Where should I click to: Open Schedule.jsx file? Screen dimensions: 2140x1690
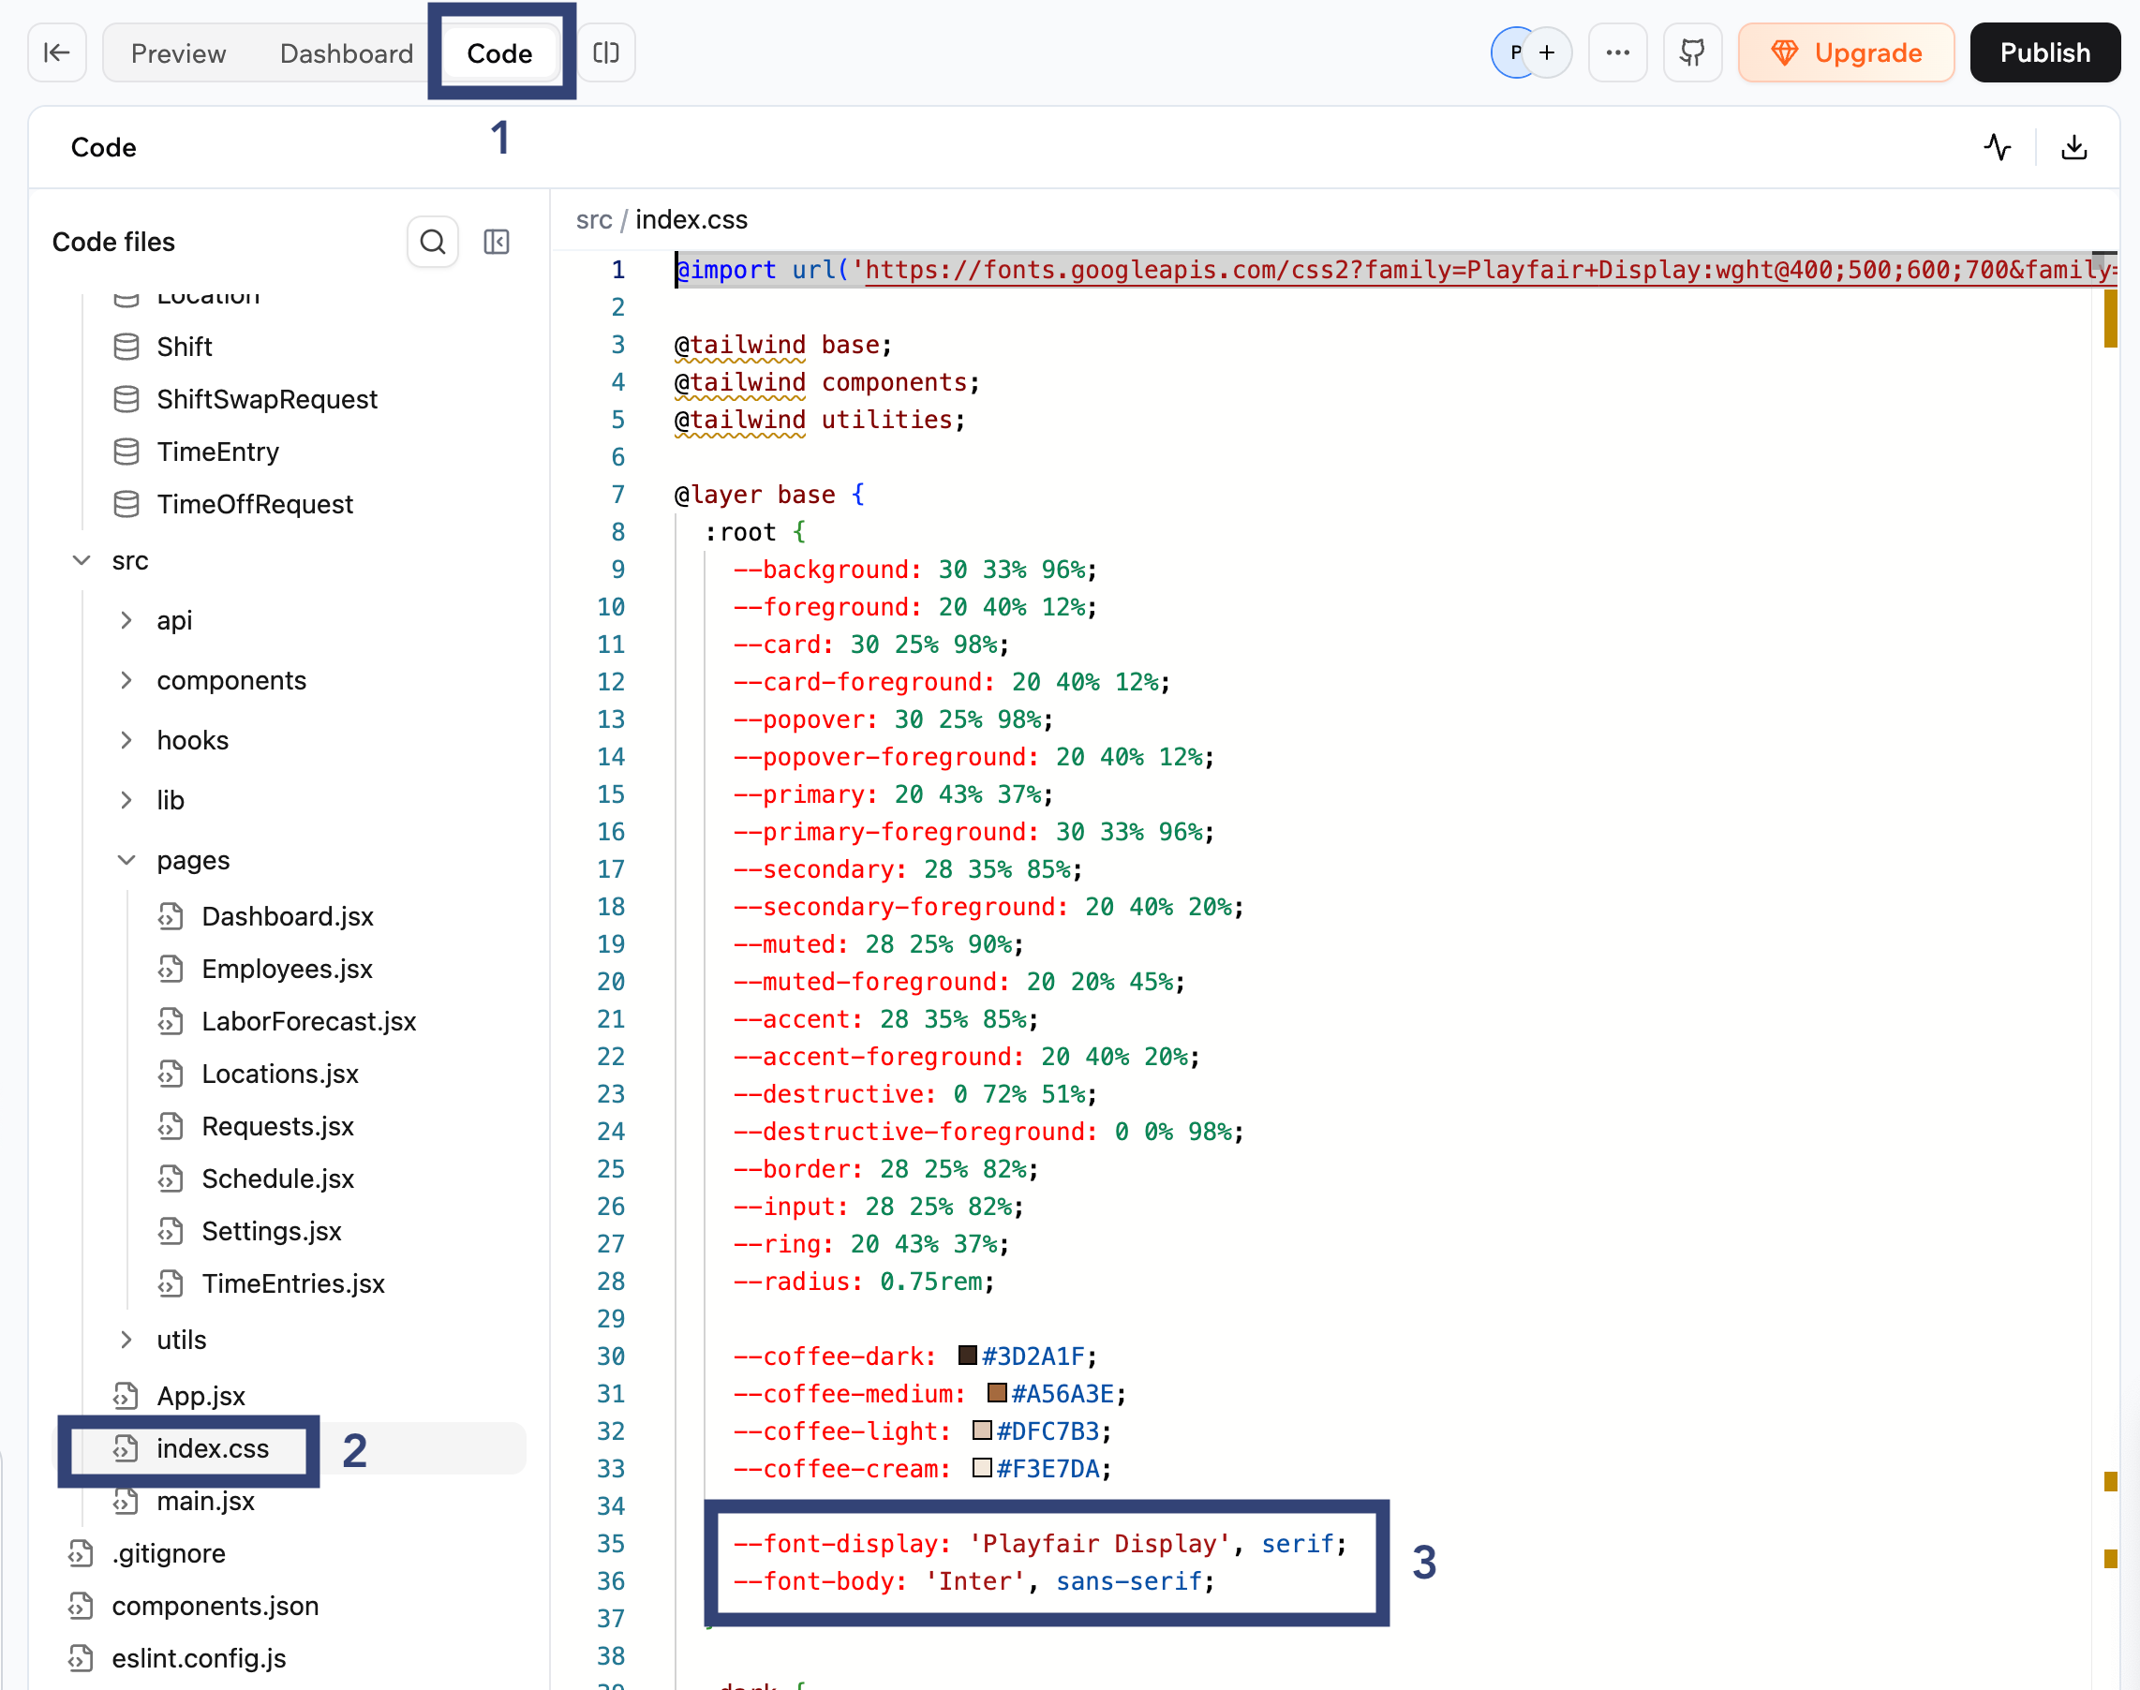coord(278,1179)
